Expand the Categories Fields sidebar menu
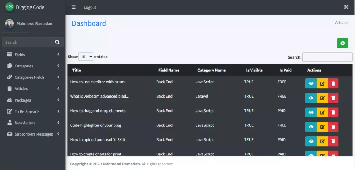The width and height of the screenshot is (355, 170). click(x=32, y=77)
